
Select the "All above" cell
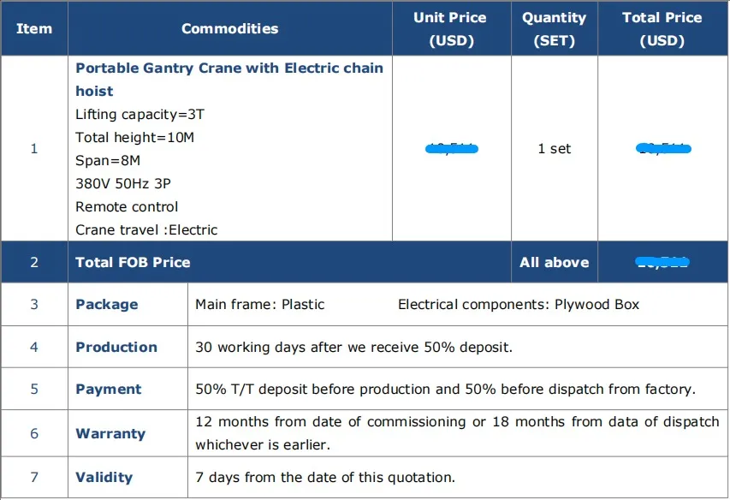pos(554,262)
